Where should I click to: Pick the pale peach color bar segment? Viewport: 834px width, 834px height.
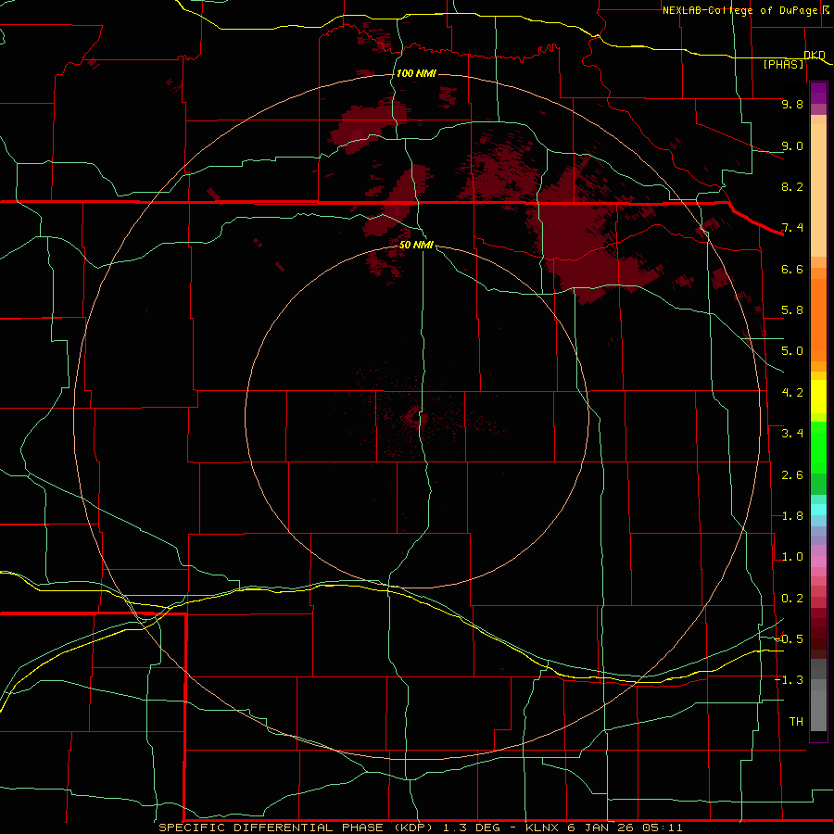click(818, 190)
